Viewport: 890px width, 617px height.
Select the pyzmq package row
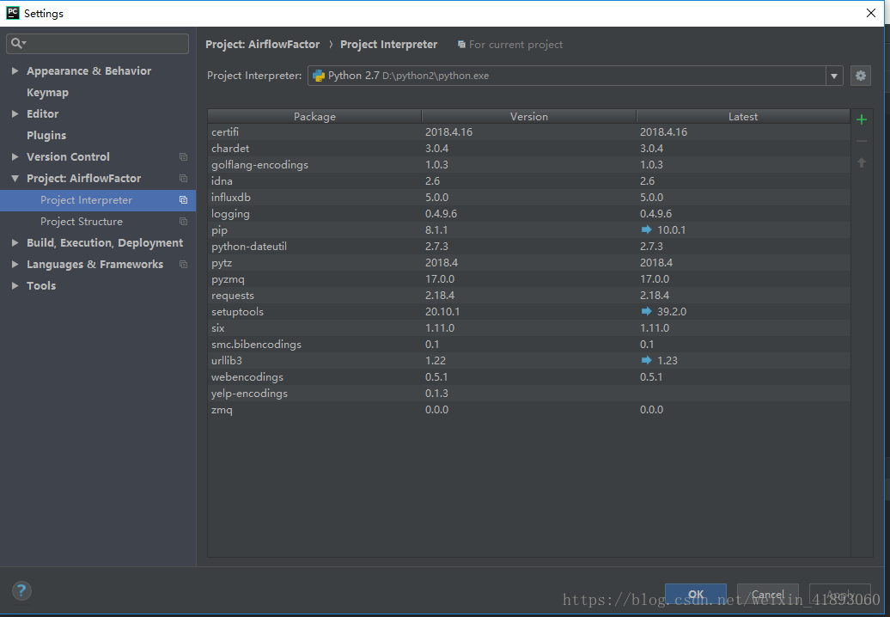[529, 278]
